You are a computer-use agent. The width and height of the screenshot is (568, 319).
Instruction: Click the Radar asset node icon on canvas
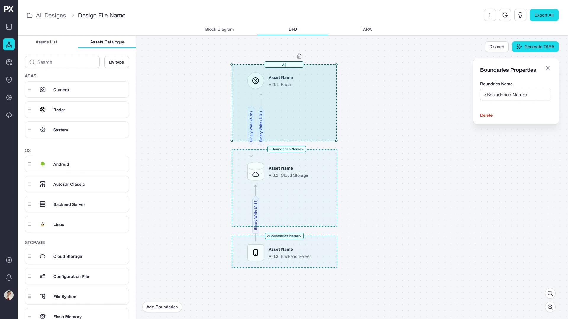[256, 81]
